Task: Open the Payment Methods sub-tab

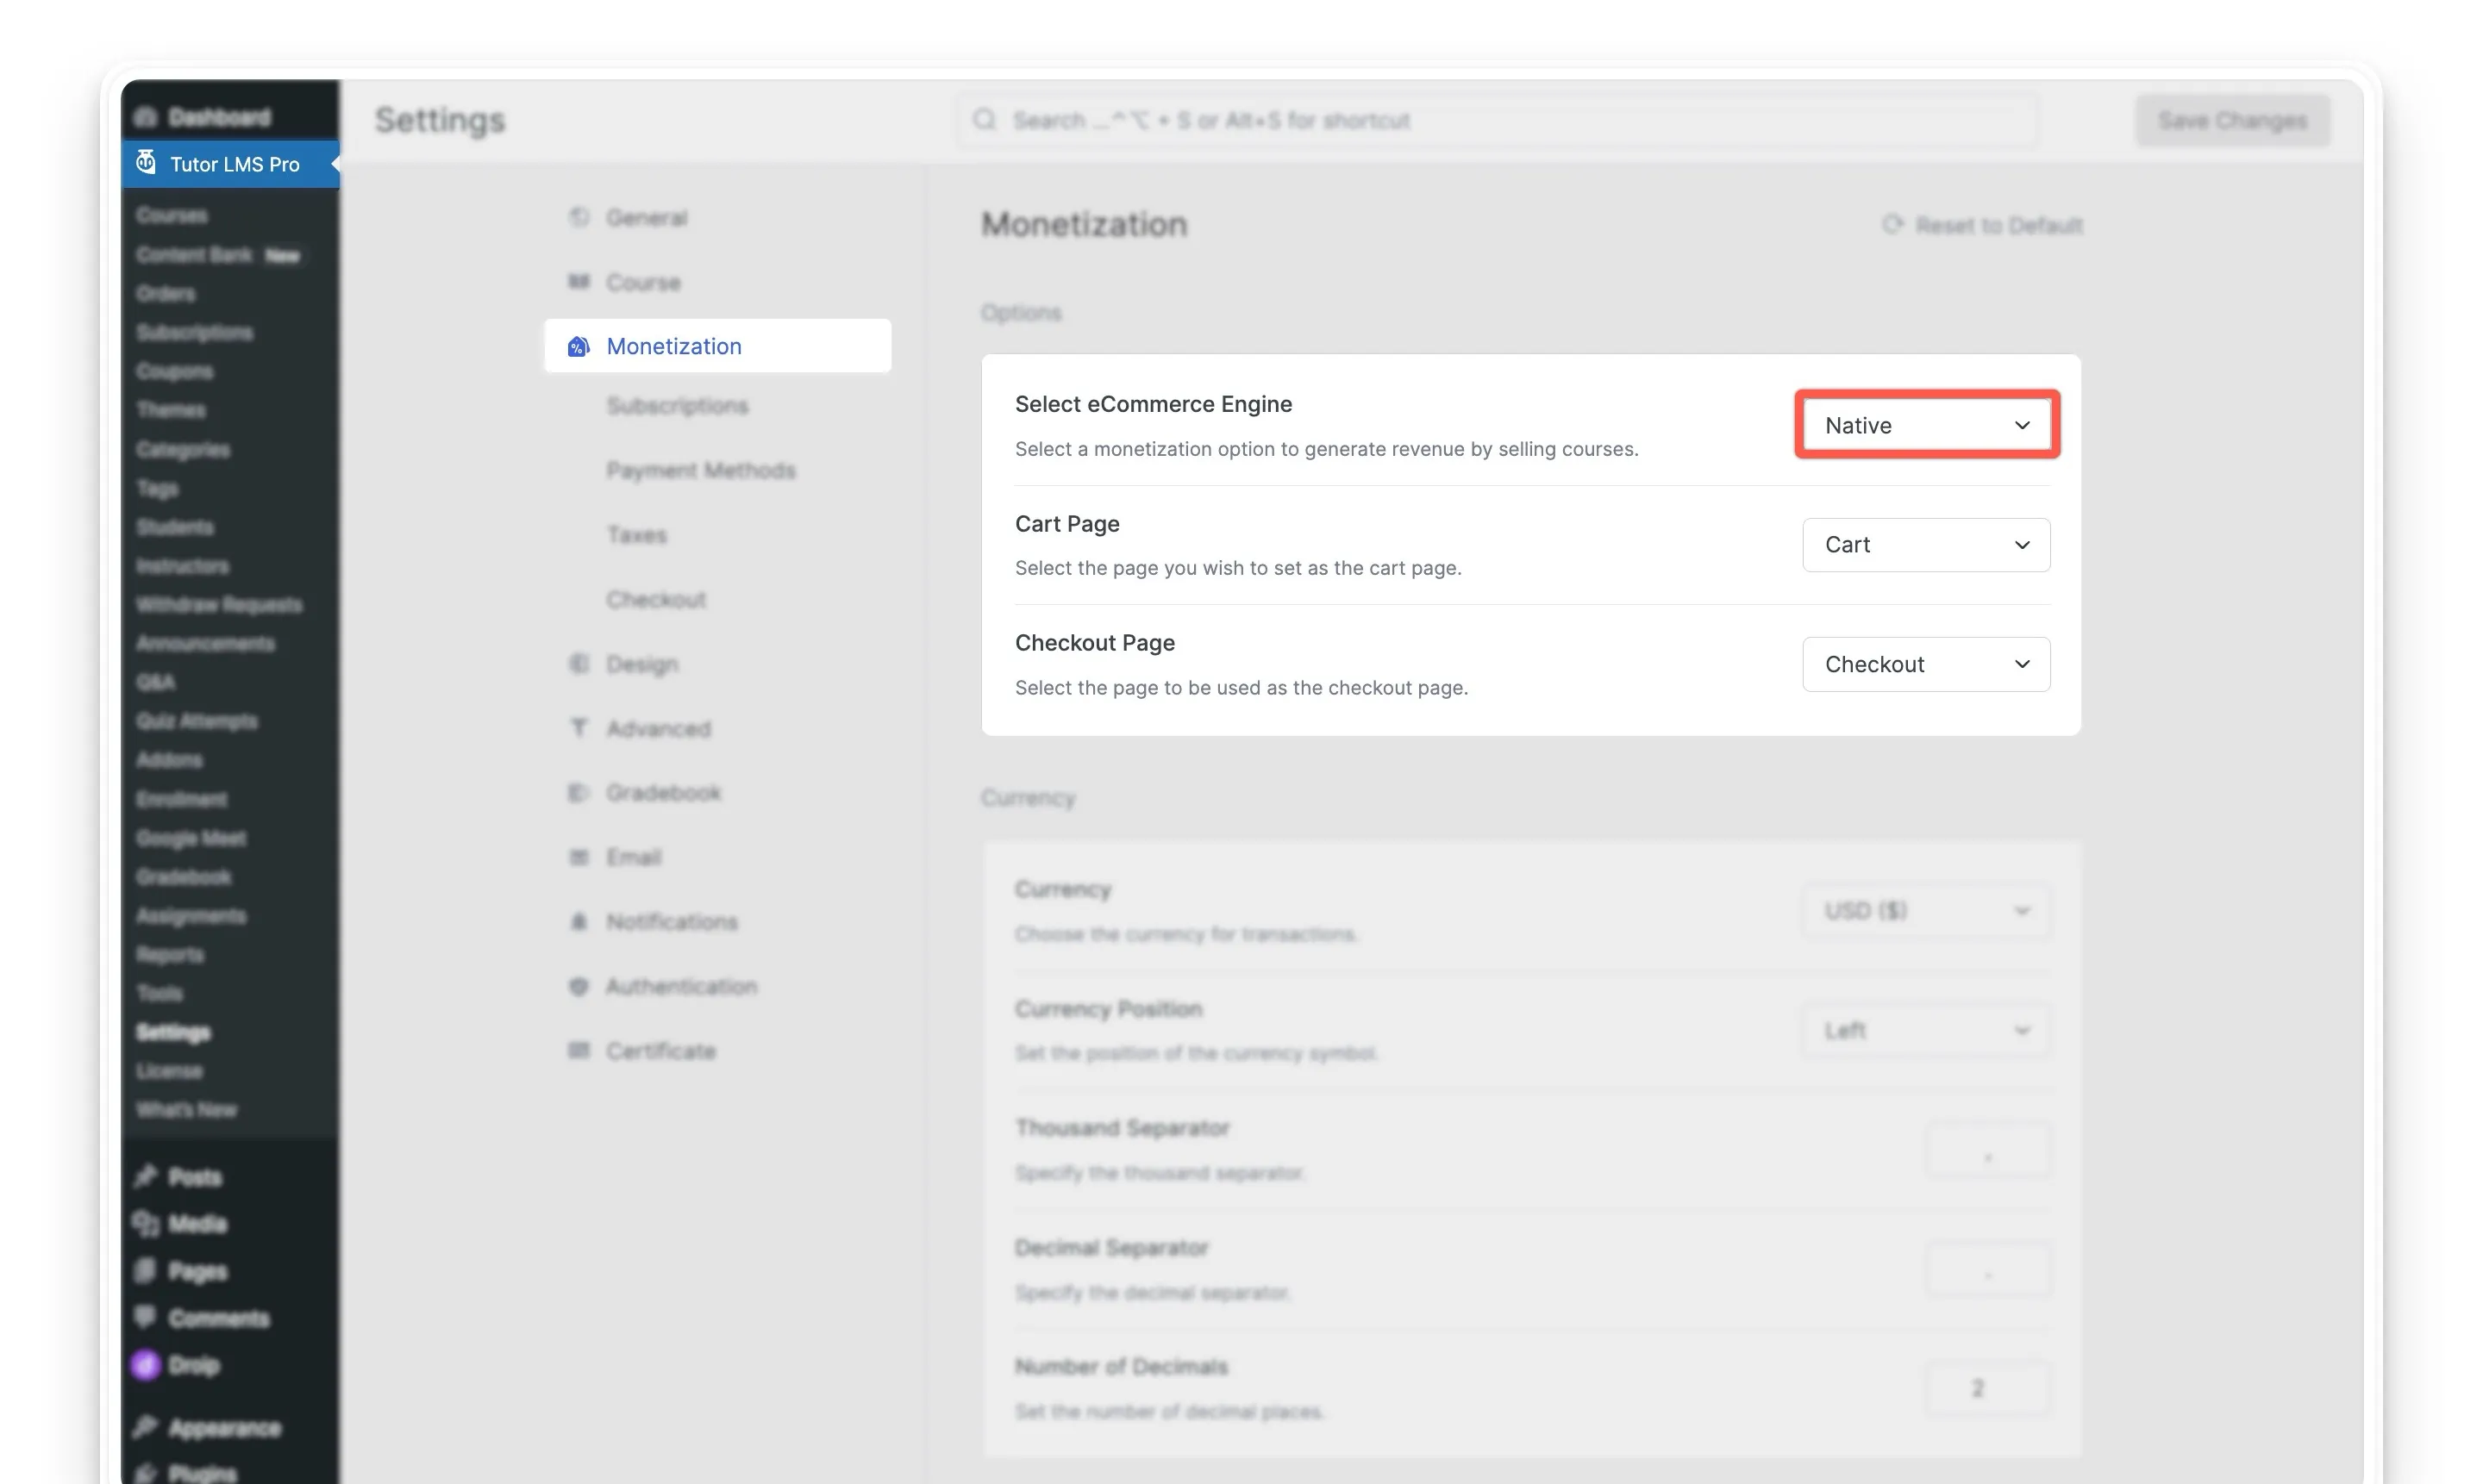Action: click(700, 470)
